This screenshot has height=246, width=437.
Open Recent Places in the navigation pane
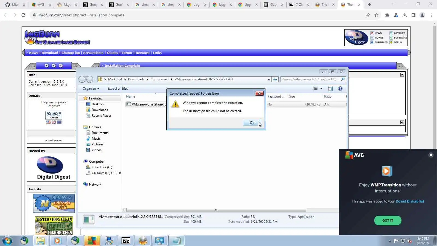point(102,116)
